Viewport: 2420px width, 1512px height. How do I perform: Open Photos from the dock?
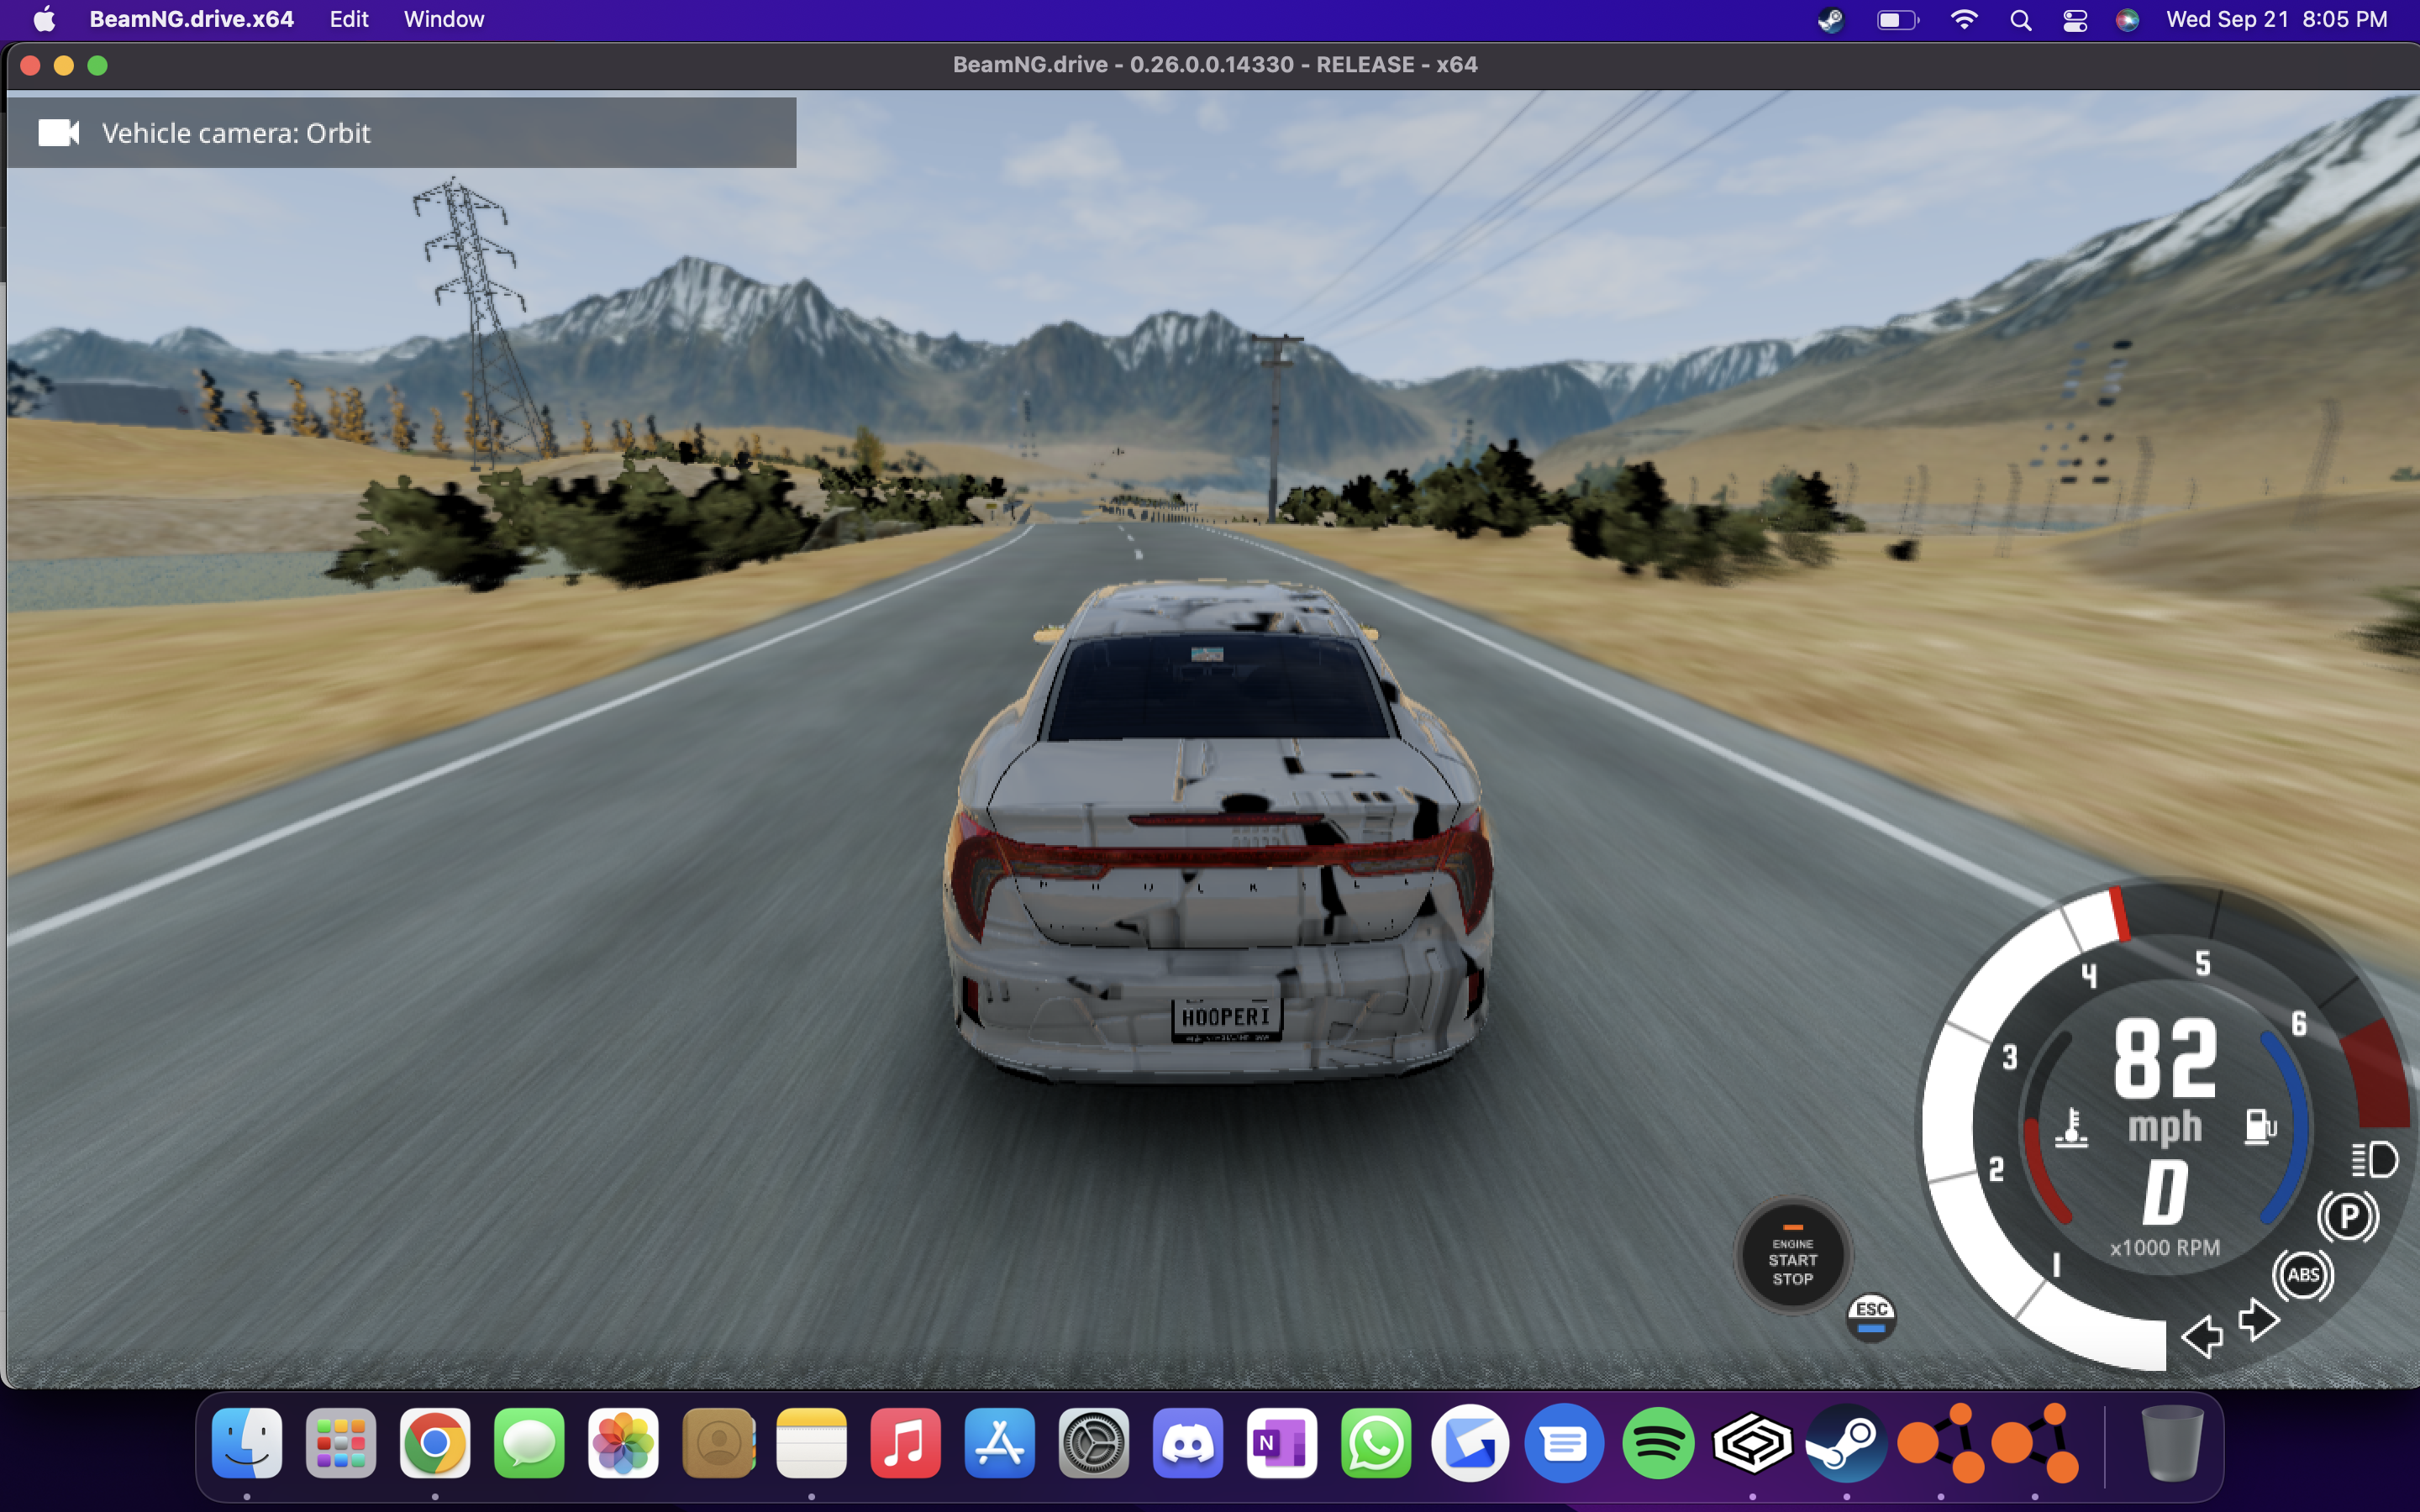coord(623,1443)
